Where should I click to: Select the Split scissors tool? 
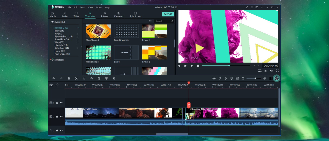click(76, 78)
